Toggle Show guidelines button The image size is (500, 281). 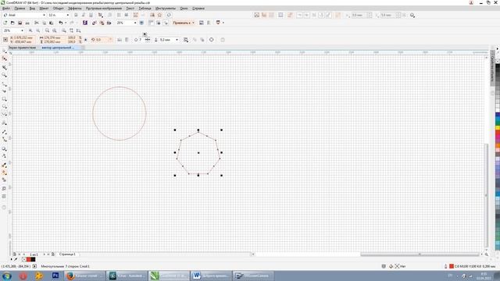166,23
